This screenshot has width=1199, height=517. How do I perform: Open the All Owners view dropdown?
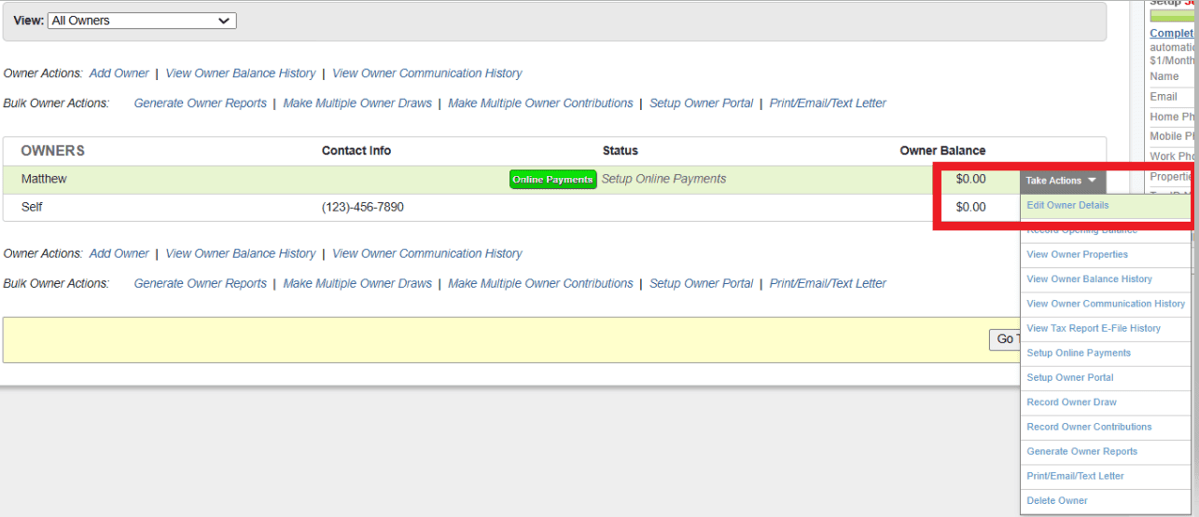(142, 20)
